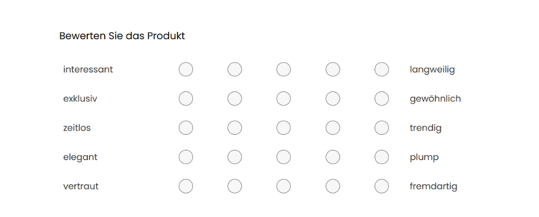This screenshot has width=539, height=217.
Task: Pick the middle option for vertraut–fremdartig
Action: (x=284, y=186)
